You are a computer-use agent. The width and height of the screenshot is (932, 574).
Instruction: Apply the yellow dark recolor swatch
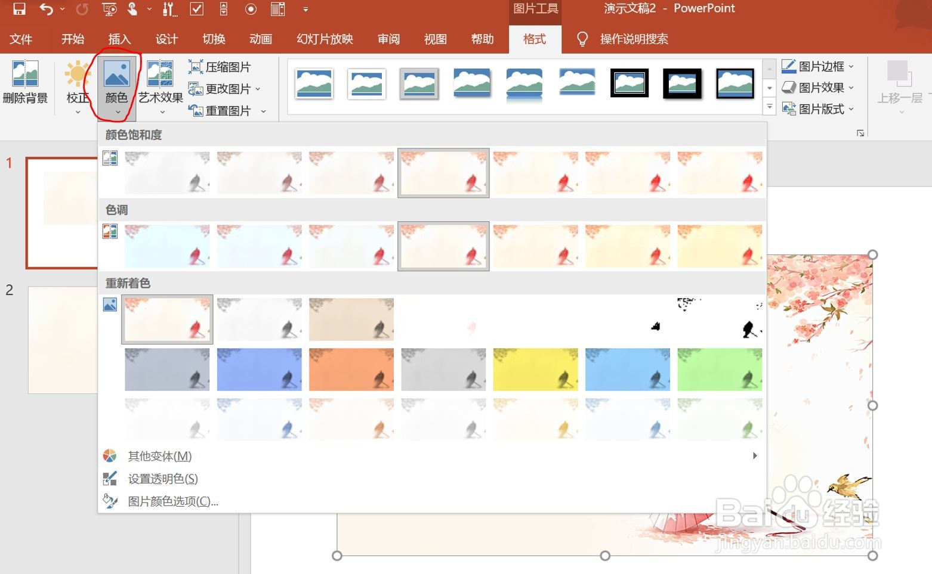pos(535,370)
